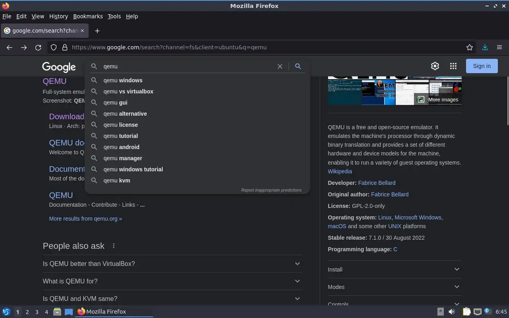Open a new tab with the plus button
The width and height of the screenshot is (509, 318).
click(x=97, y=31)
